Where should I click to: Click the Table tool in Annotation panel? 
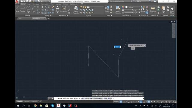click(69, 13)
